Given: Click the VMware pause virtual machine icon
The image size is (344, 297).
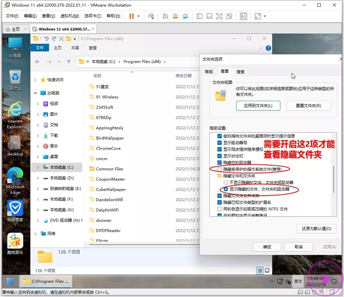Looking at the screenshot, I should click(x=132, y=16).
